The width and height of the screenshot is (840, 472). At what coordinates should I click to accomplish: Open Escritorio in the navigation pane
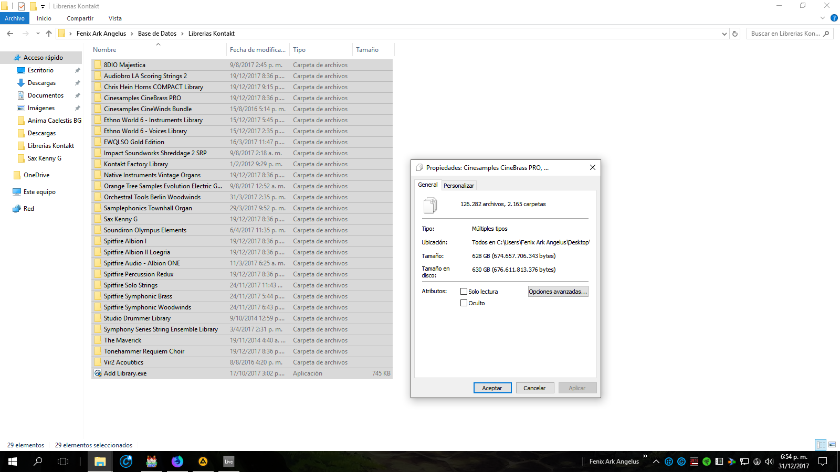click(x=40, y=70)
